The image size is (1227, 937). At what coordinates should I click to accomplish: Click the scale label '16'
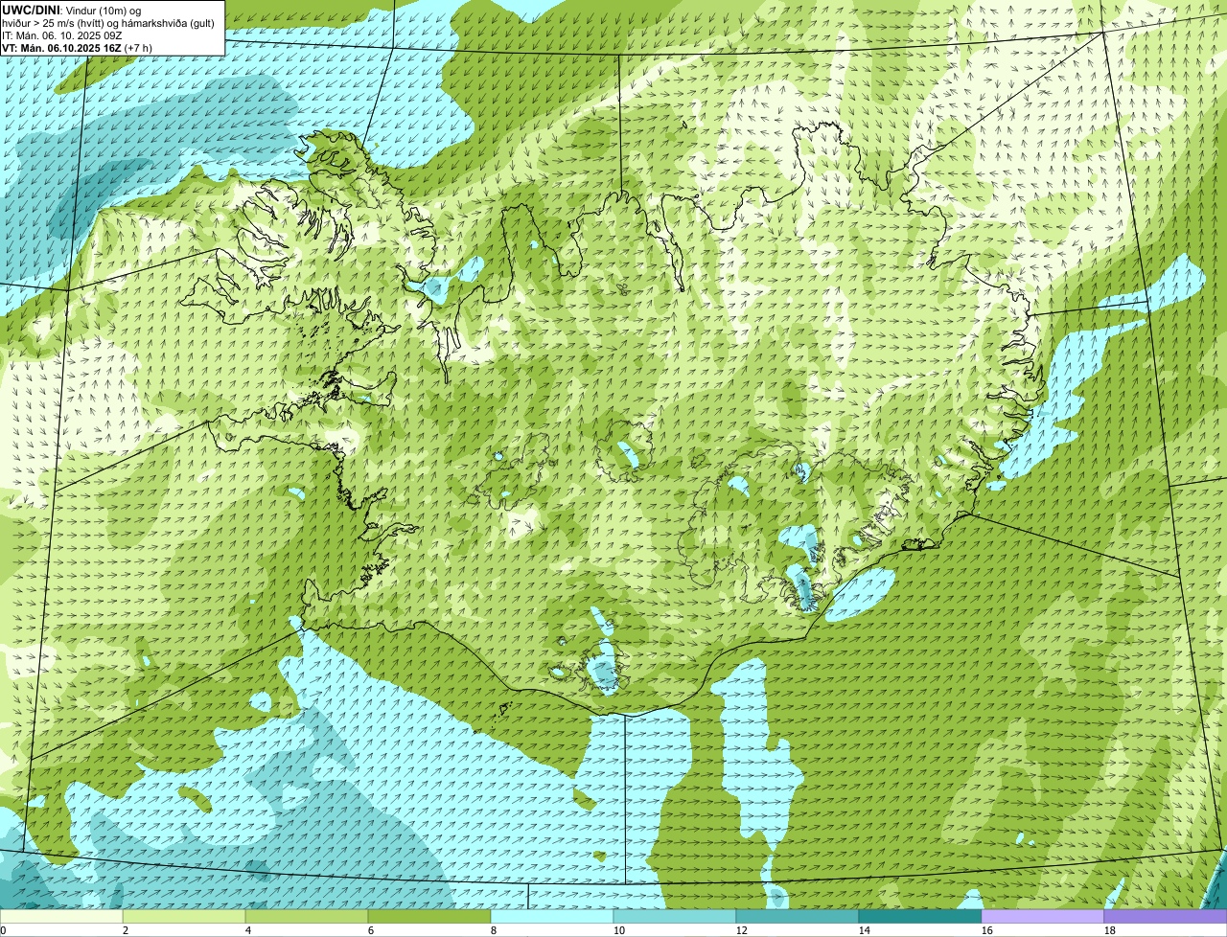987,930
